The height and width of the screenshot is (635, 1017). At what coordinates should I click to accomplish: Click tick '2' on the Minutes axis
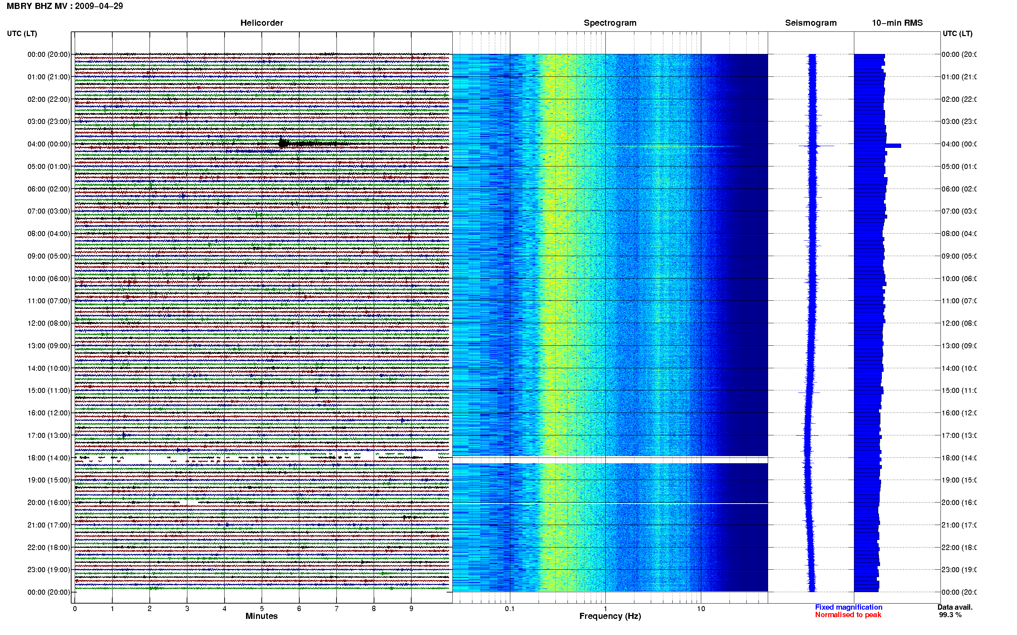click(150, 609)
